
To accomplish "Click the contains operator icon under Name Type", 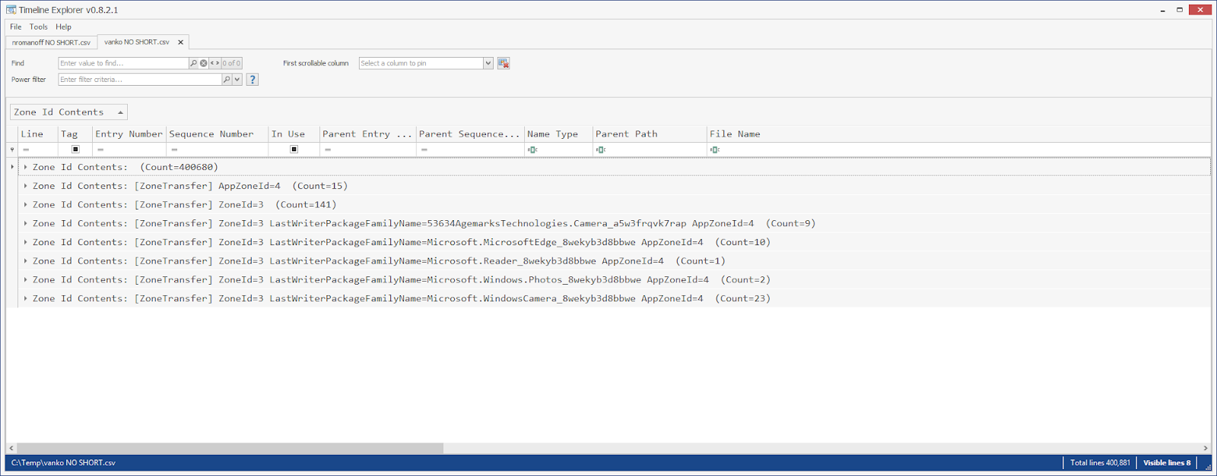I will click(532, 150).
